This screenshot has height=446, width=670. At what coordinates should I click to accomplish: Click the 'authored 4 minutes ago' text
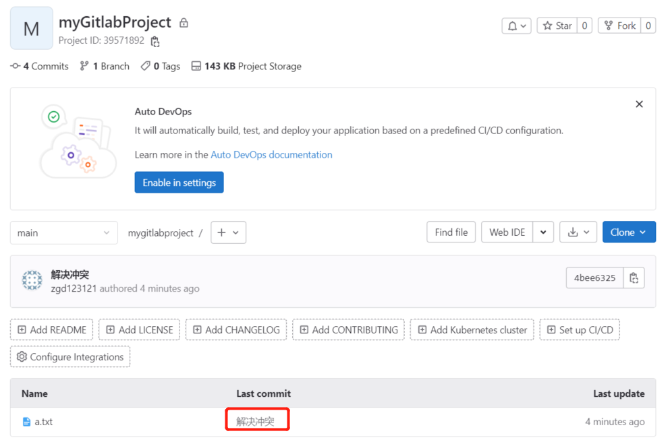pos(150,288)
